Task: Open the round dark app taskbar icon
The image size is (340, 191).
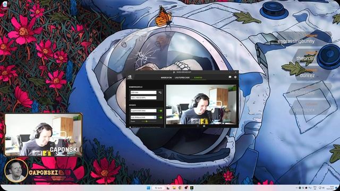Action: [x=186, y=187]
